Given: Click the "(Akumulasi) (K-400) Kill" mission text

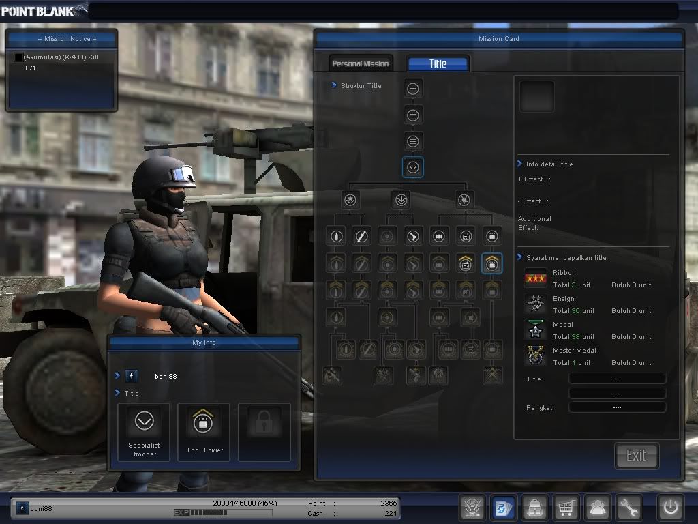Looking at the screenshot, I should pos(61,57).
